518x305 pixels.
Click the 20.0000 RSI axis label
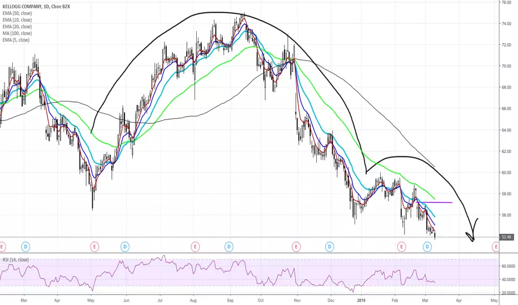point(509,293)
